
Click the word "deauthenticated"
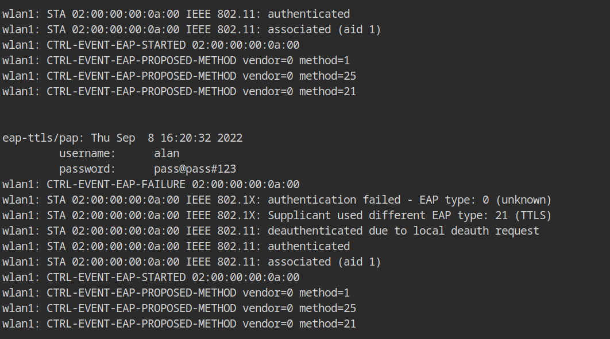[x=315, y=231]
